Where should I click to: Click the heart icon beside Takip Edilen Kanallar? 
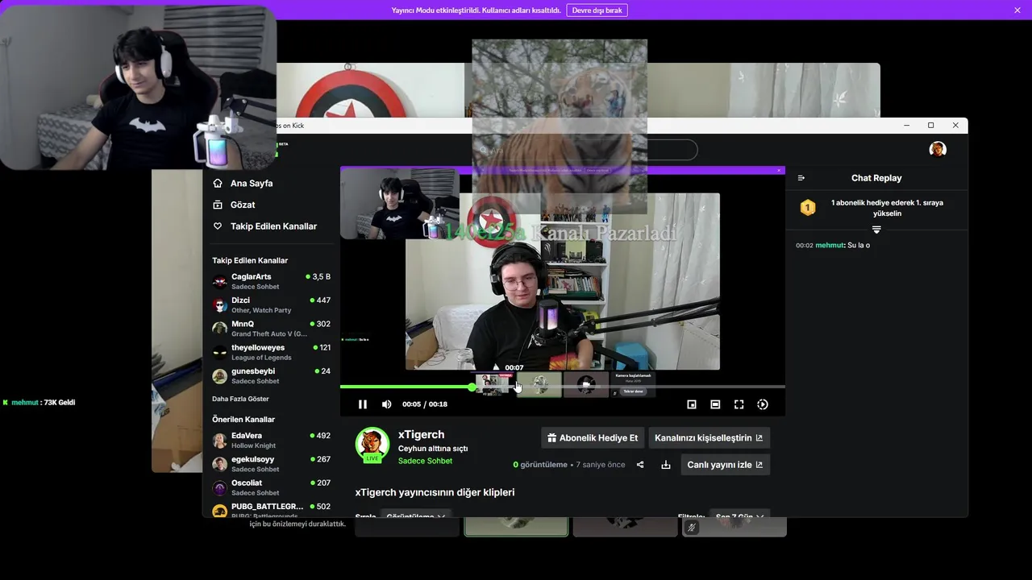point(218,226)
